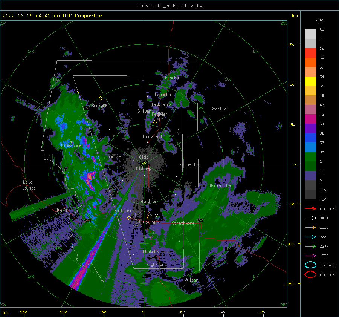Select the Didsbury label

pyautogui.click(x=142, y=169)
